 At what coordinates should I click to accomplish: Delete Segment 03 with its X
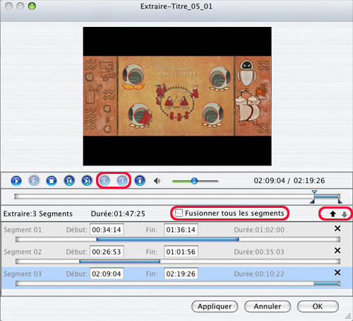(x=337, y=272)
